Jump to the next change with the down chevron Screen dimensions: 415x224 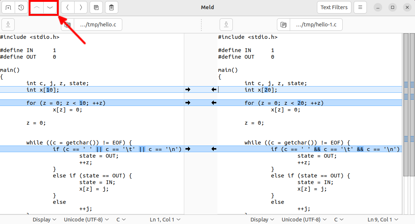pyautogui.click(x=50, y=7)
